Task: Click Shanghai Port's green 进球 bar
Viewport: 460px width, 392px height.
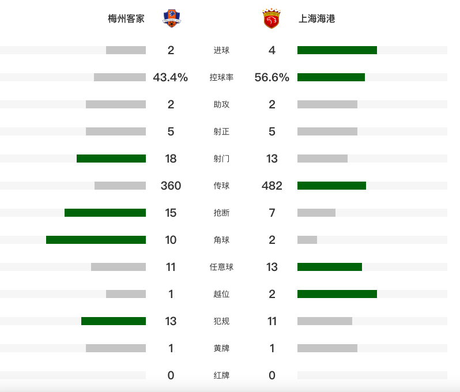Action: tap(337, 50)
